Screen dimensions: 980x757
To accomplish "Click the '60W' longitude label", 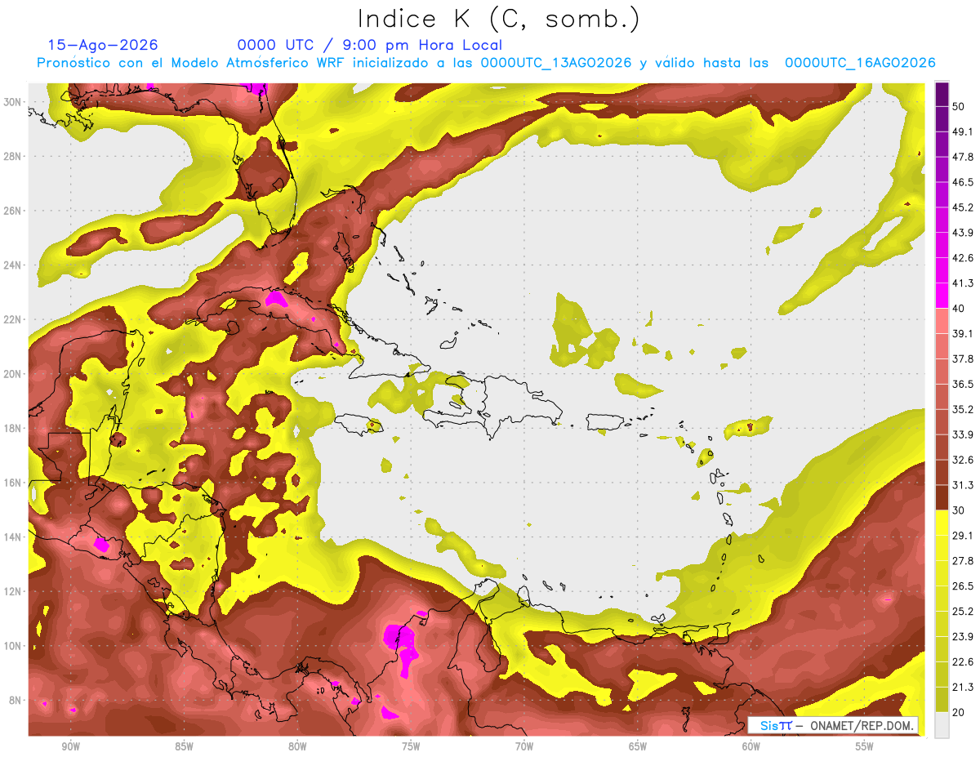I will point(751,746).
